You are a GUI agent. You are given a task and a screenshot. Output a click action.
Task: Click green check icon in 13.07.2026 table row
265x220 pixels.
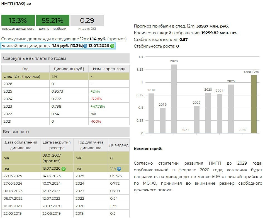point(64,169)
